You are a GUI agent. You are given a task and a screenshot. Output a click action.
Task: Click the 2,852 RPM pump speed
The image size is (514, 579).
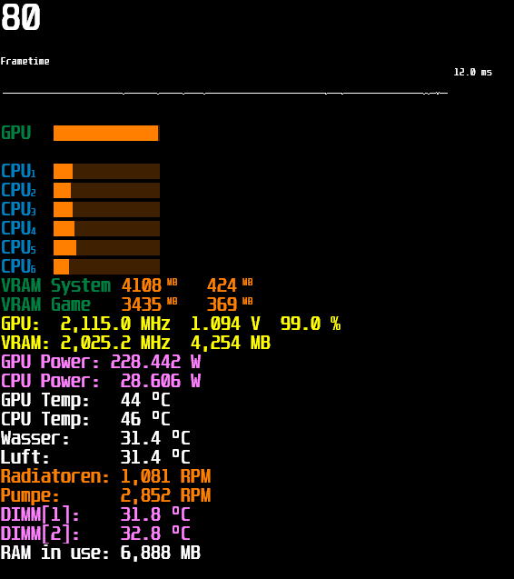click(165, 496)
